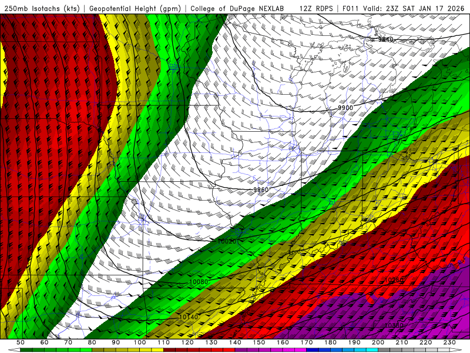Click the 9900 height contour label

(x=345, y=108)
